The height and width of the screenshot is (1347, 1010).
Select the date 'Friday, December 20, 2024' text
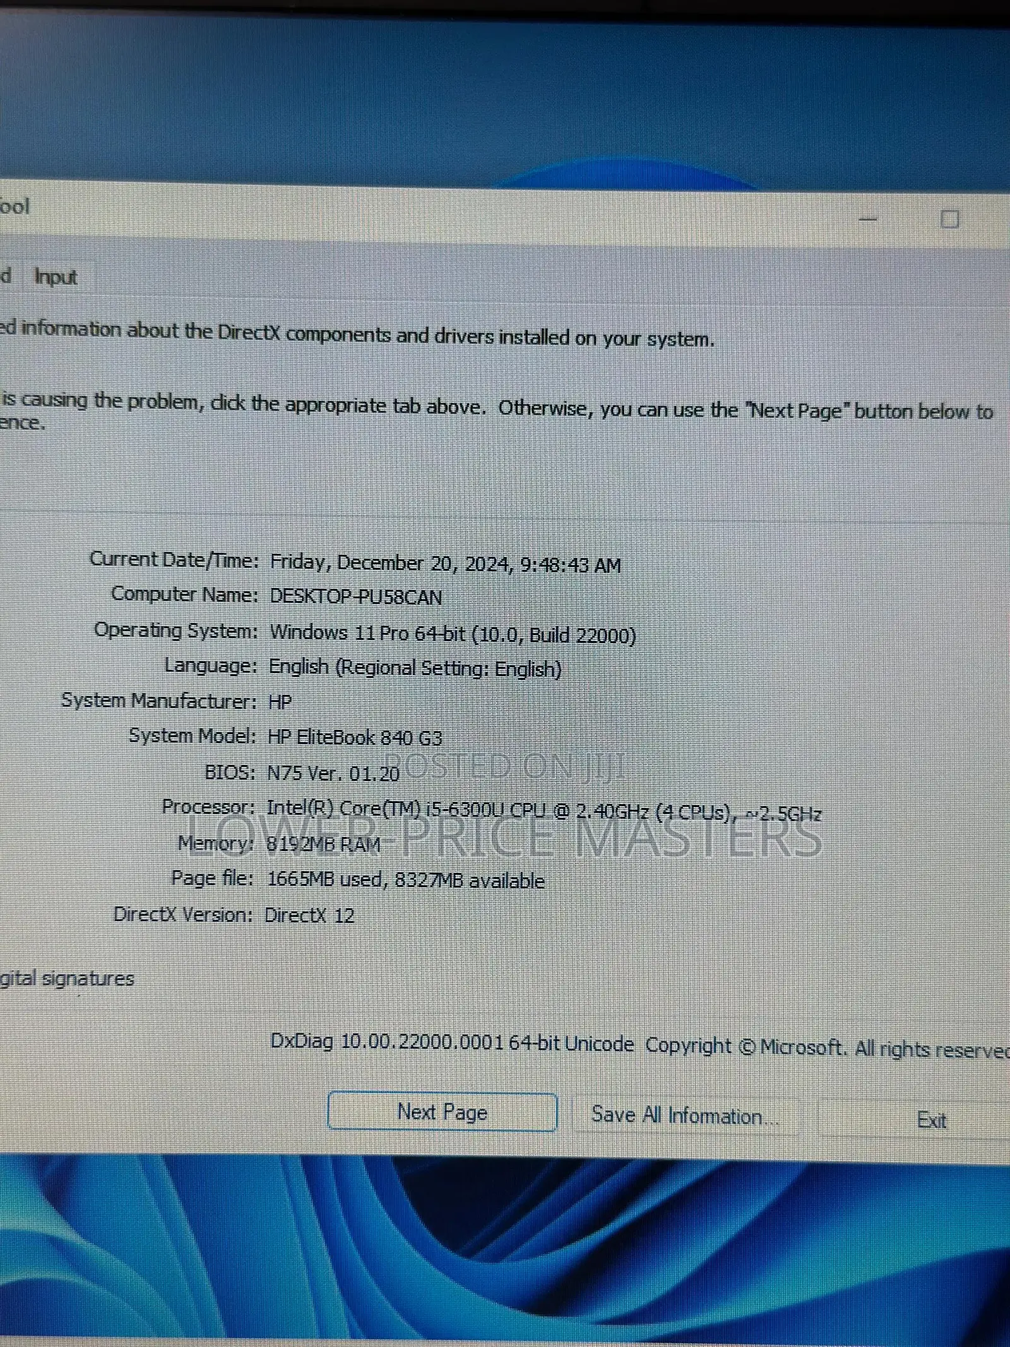389,563
